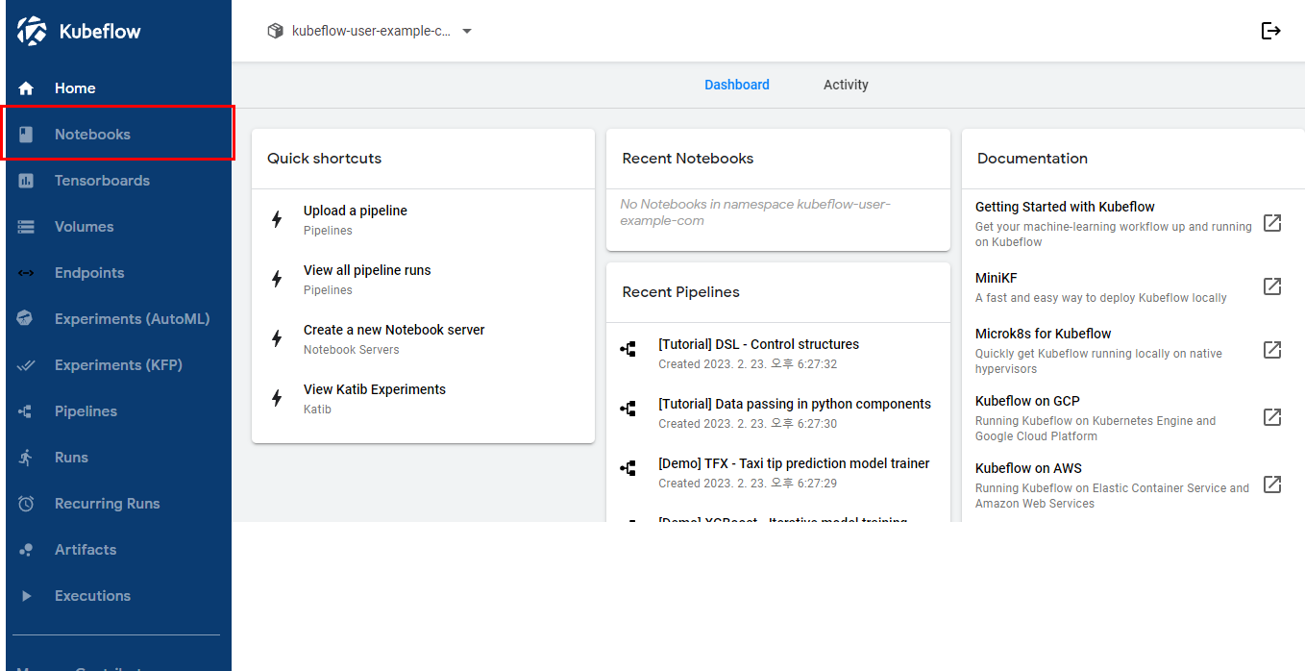Click View all pipeline runs shortcut
The image size is (1305, 671).
tap(423, 279)
